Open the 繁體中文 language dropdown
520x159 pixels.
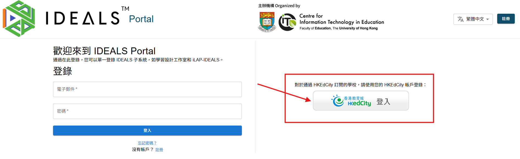473,19
